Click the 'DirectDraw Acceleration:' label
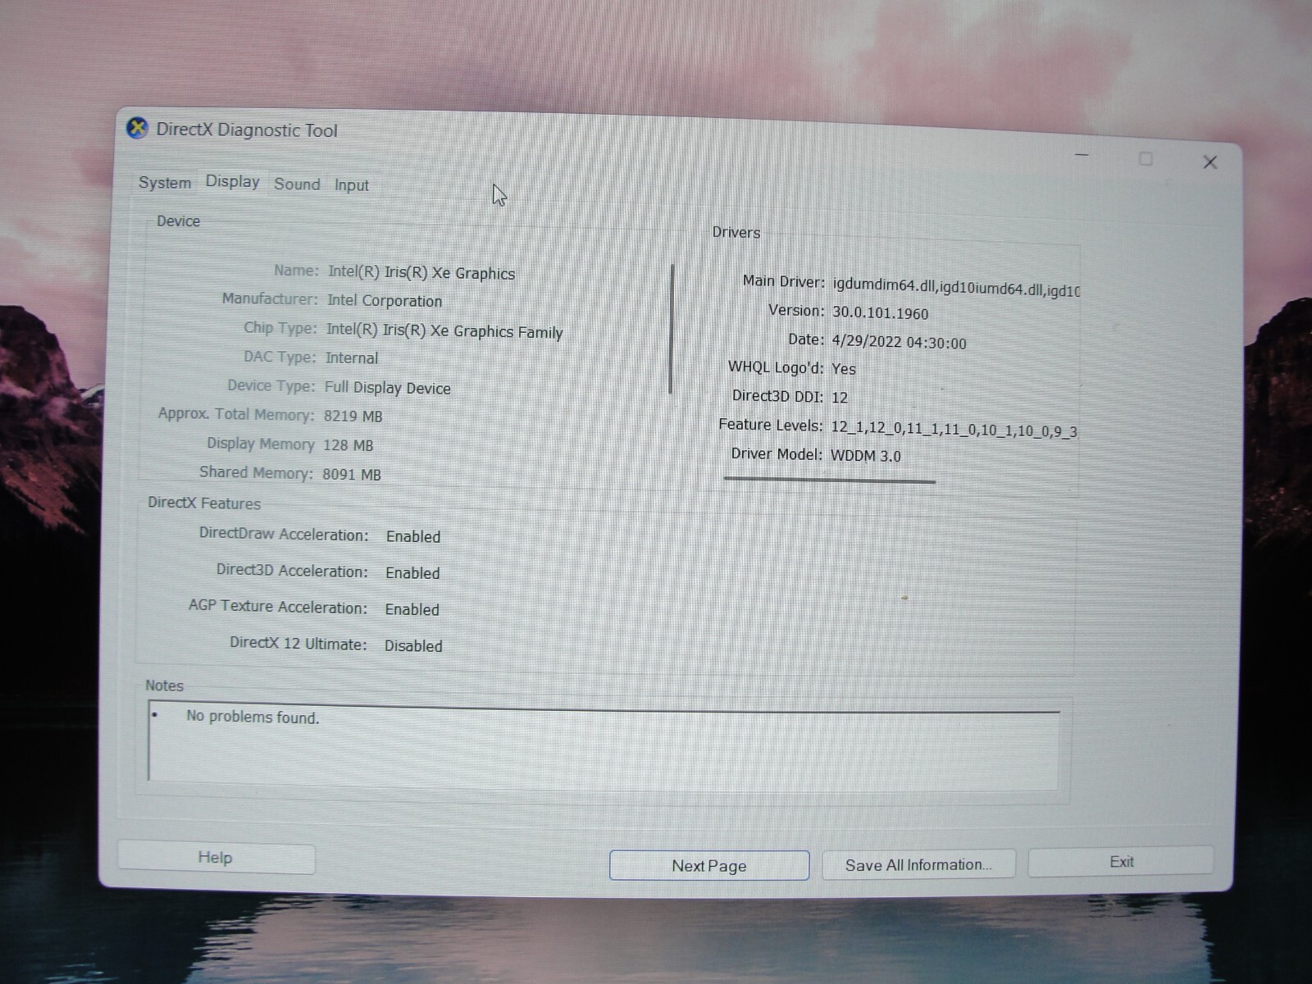Viewport: 1312px width, 984px height. pyautogui.click(x=284, y=535)
